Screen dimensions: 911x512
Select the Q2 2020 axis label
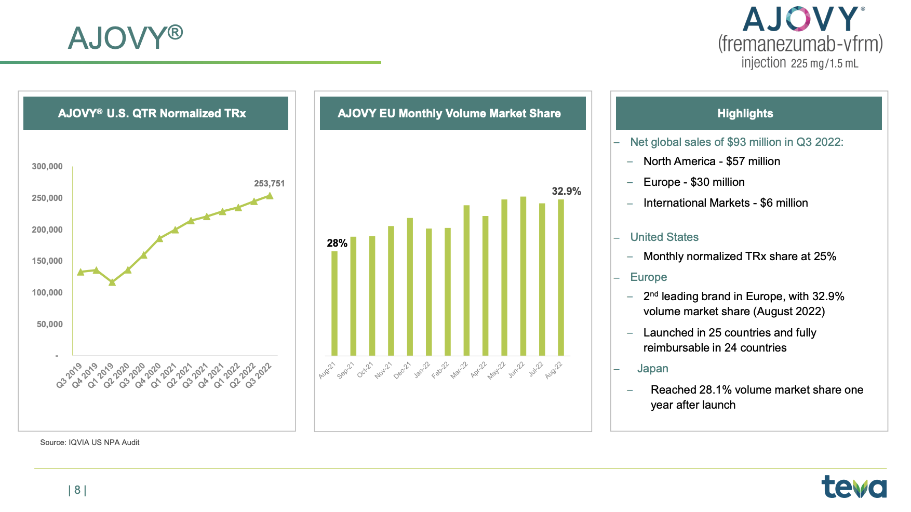117,376
